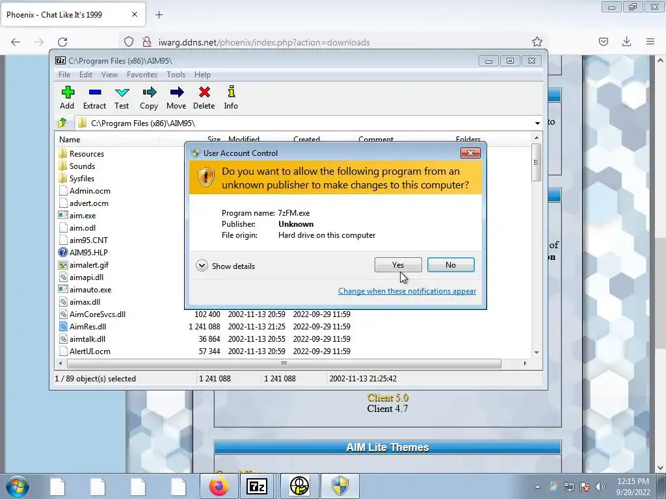
Task: Click the Firefox taskbar icon
Action: pos(219,486)
